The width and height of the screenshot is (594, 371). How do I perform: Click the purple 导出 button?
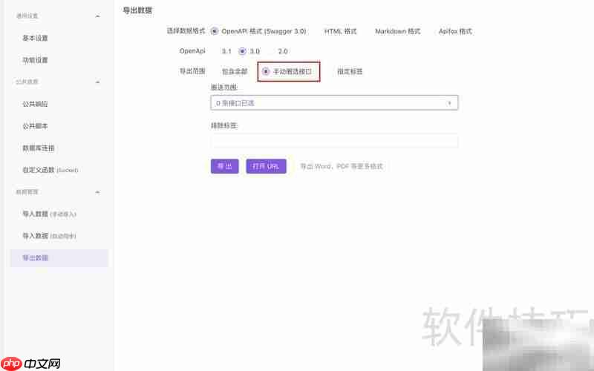click(225, 166)
